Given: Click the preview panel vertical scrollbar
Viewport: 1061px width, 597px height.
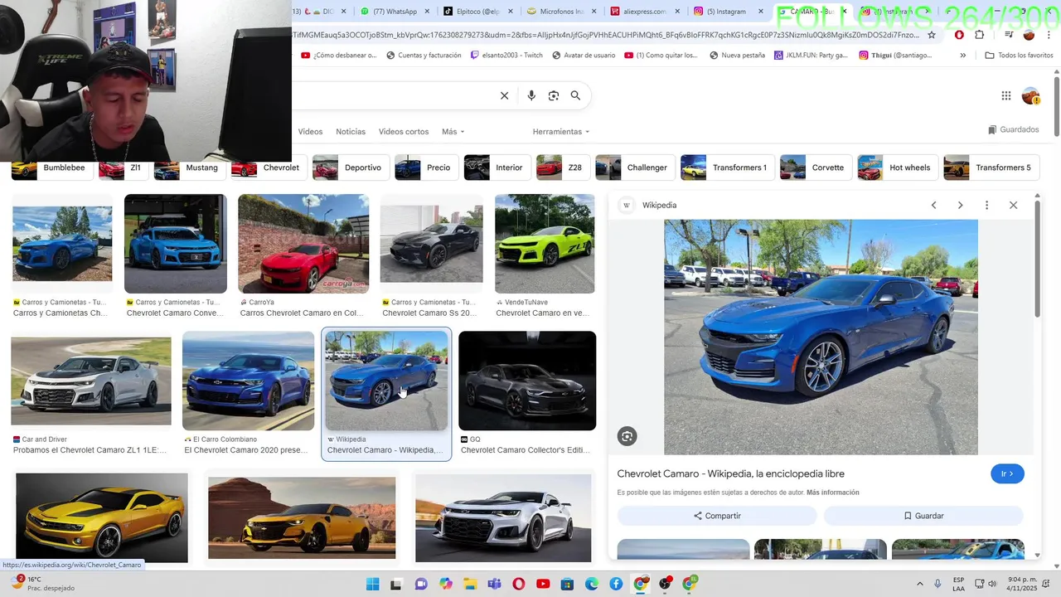Looking at the screenshot, I should (x=1037, y=257).
